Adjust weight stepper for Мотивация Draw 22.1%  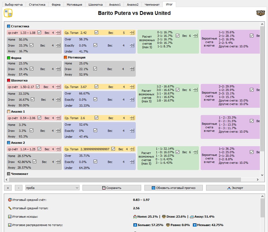132,69
